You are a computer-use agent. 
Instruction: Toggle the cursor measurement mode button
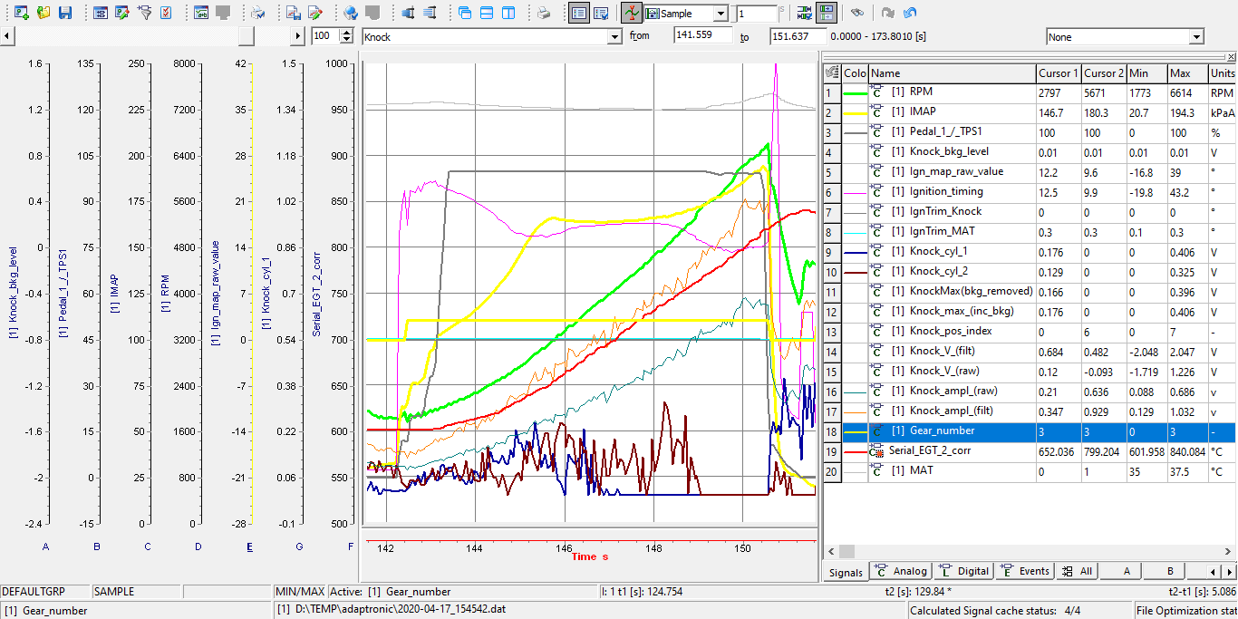click(x=631, y=13)
